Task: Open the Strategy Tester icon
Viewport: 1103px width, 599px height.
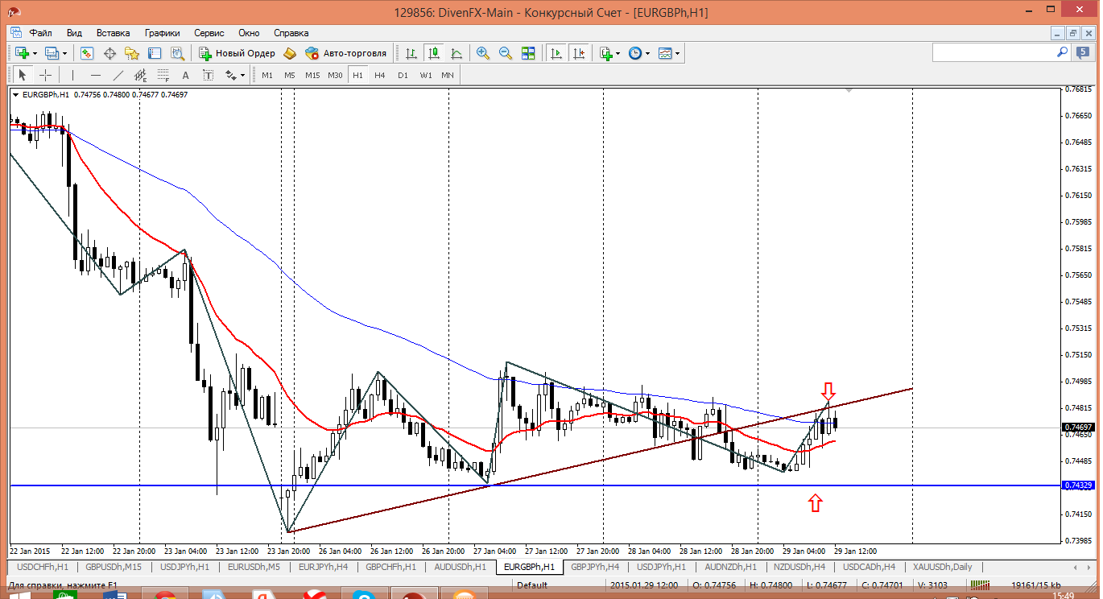Action: tap(177, 53)
